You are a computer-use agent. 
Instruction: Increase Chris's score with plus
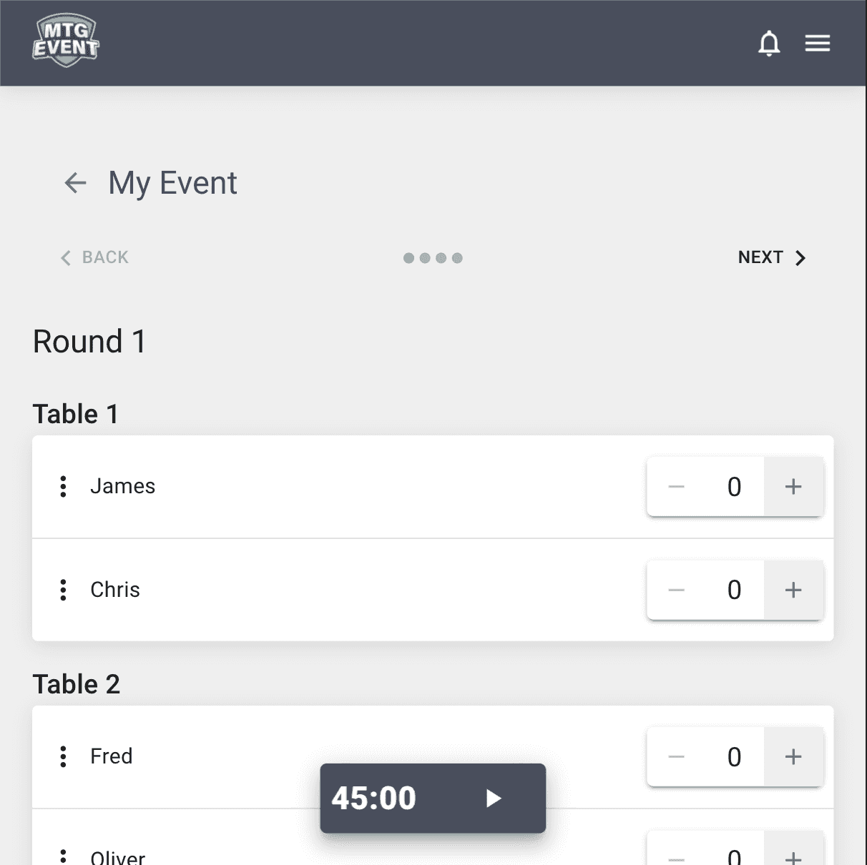793,590
